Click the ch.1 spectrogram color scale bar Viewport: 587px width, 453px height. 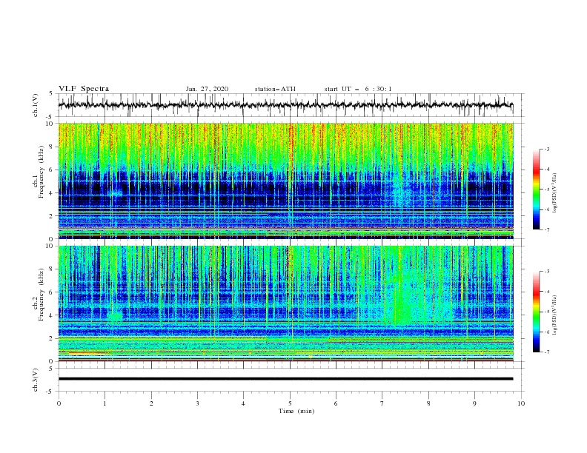point(536,189)
